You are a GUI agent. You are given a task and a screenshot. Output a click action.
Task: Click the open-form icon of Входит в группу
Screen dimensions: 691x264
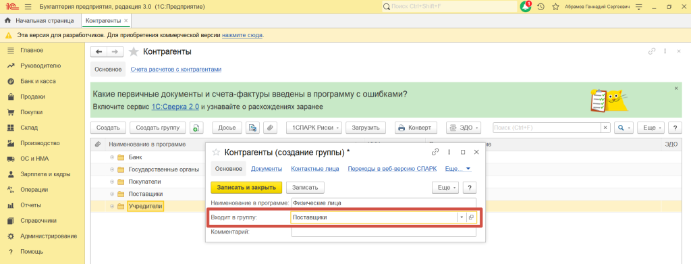(471, 217)
